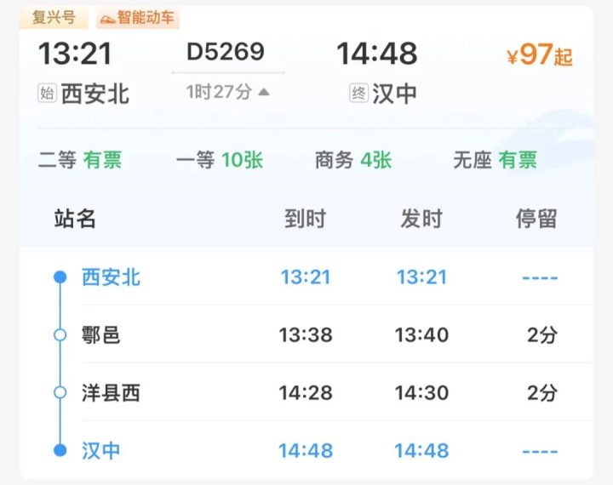Open the ¥97起 price details
The image size is (613, 485).
tap(539, 55)
